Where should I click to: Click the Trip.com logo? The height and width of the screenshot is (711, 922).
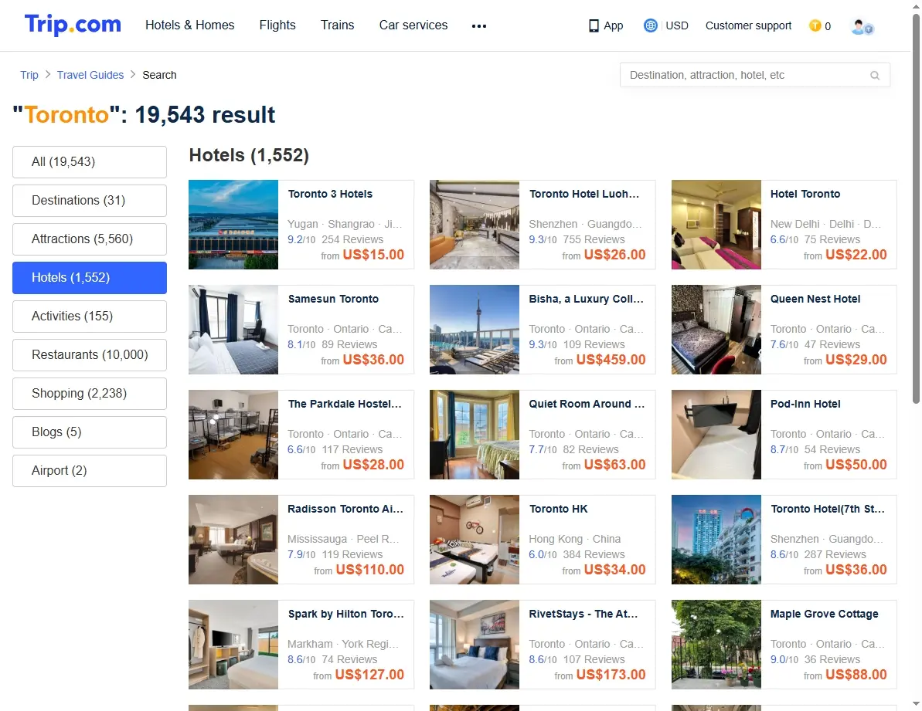(73, 25)
